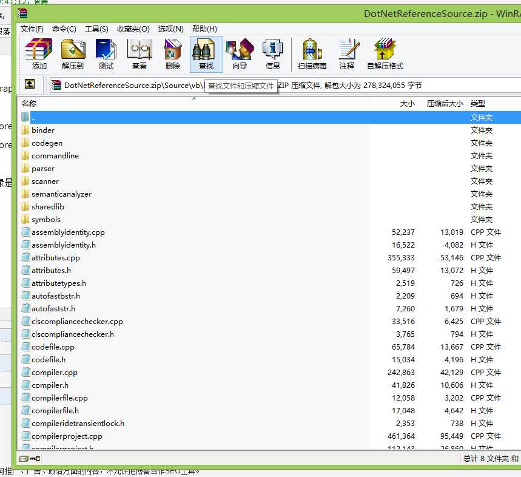Show archive 信息 (Info) icon

pos(273,54)
